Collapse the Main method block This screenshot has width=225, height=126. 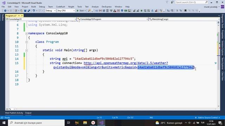coord(27,50)
